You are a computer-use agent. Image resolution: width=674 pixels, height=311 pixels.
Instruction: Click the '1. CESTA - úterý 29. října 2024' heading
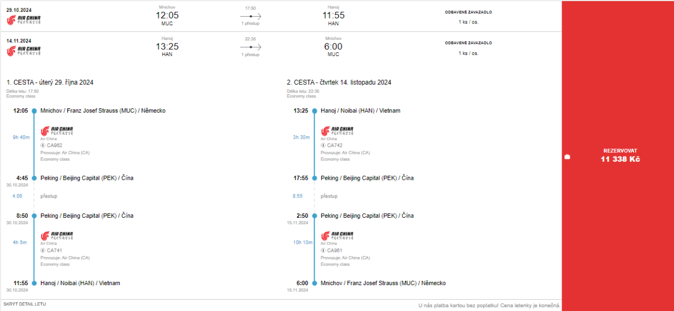[x=50, y=83]
